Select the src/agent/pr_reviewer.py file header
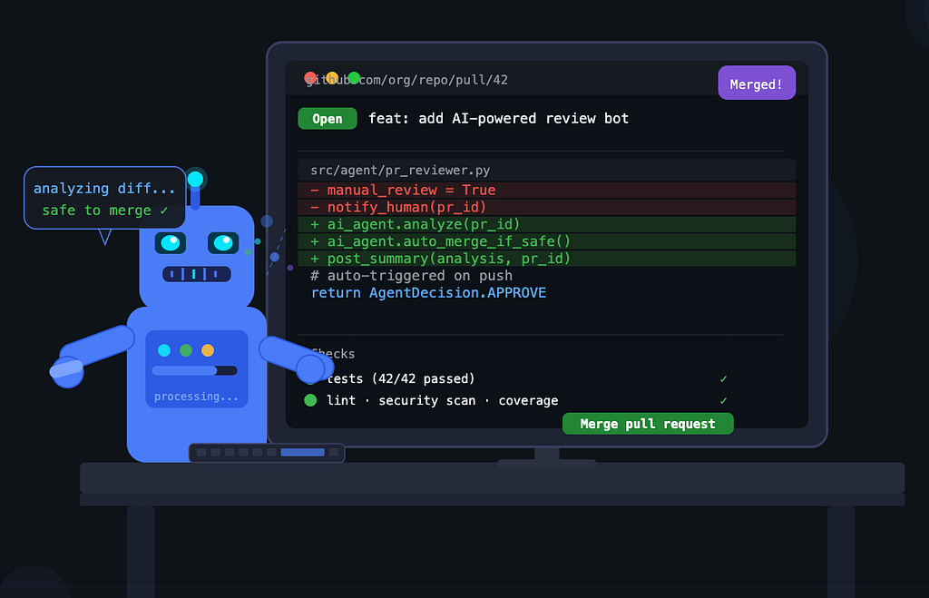 [x=546, y=170]
